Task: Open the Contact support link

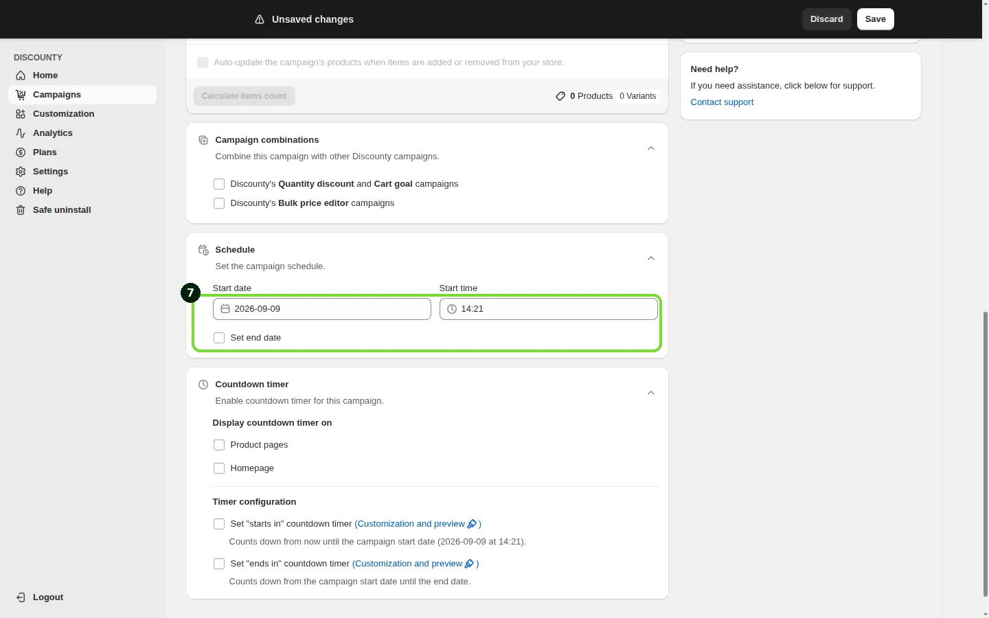Action: pyautogui.click(x=722, y=102)
